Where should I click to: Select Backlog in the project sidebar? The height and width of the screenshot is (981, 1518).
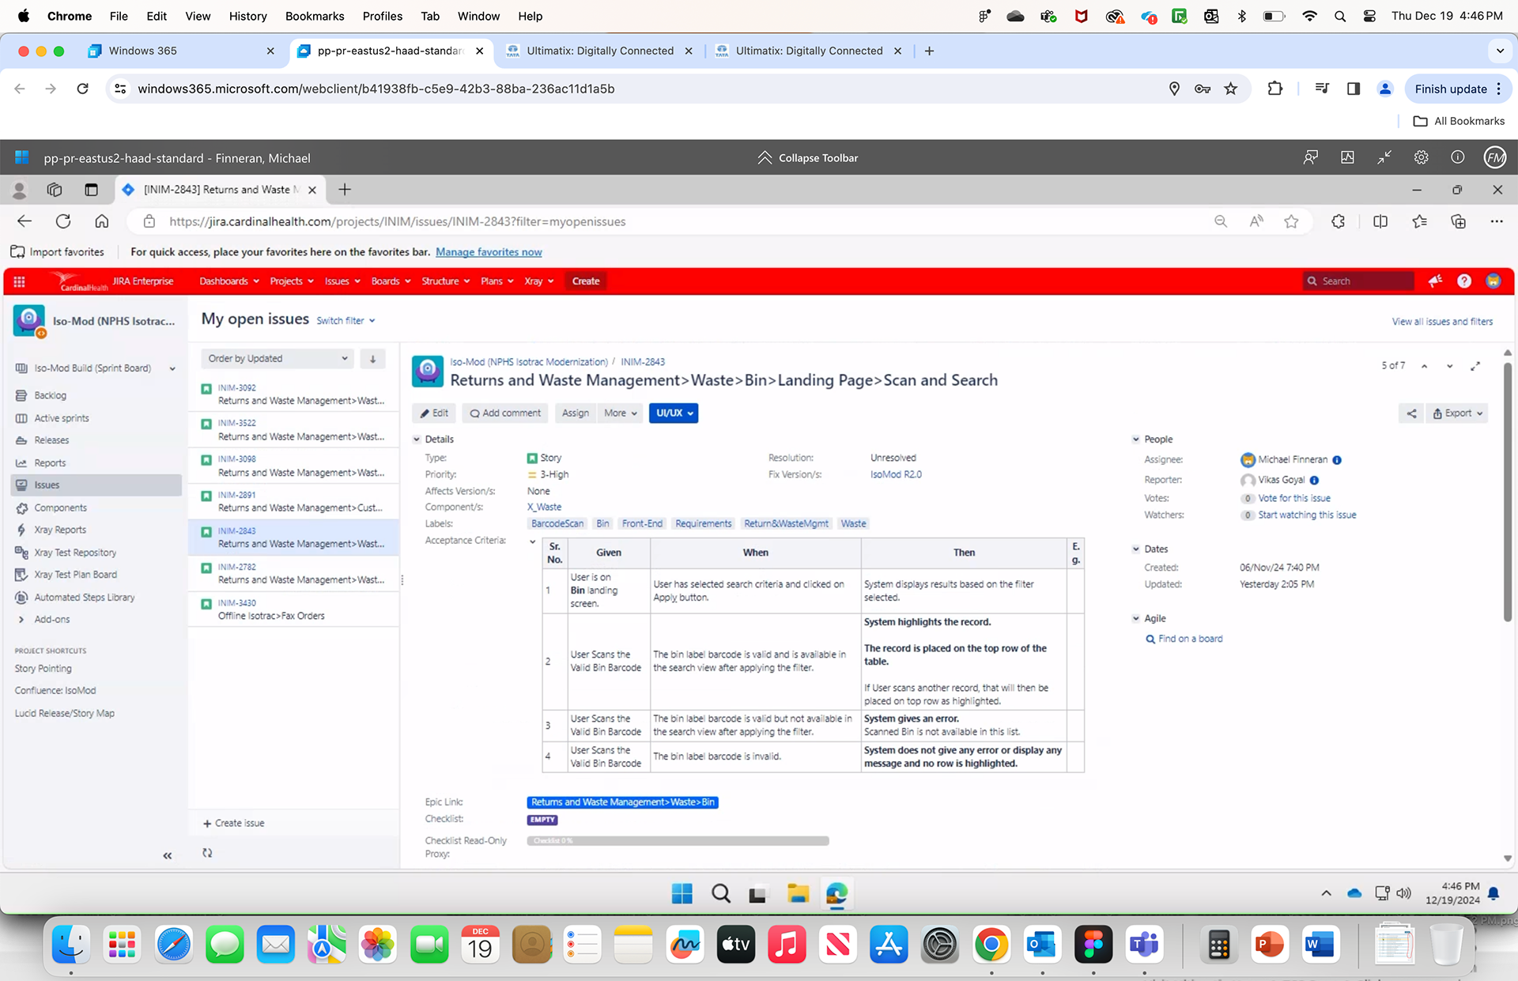click(x=50, y=395)
